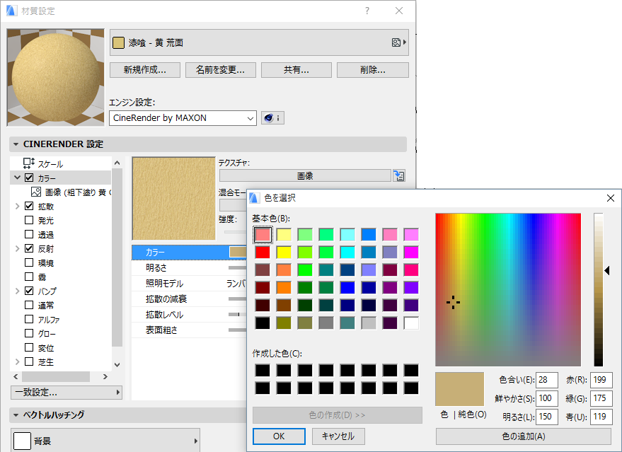
Task: Enable the 透過 channel checkbox
Action: pos(28,234)
